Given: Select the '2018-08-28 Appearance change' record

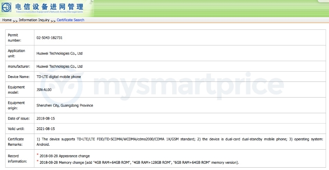Looking at the screenshot, I should click(x=64, y=156).
